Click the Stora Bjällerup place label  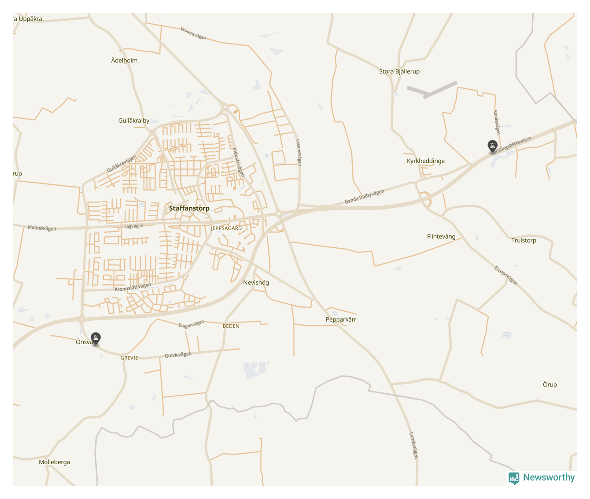399,71
